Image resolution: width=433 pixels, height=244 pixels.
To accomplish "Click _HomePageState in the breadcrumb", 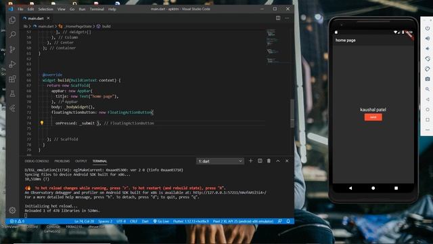I will click(78, 26).
